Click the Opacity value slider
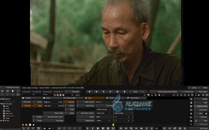209x130 pixels. pos(143,106)
